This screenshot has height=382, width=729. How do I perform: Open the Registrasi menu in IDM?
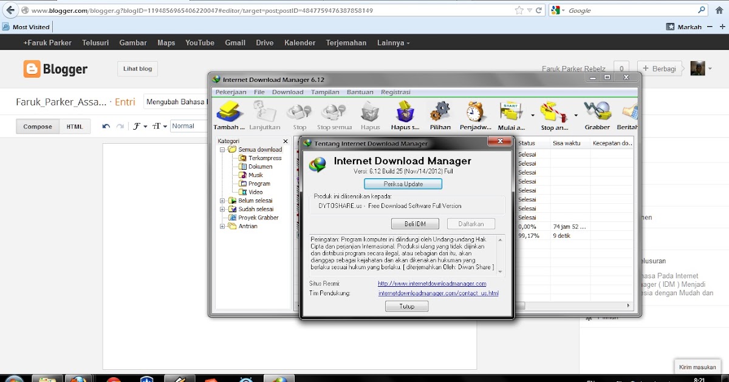tap(395, 92)
